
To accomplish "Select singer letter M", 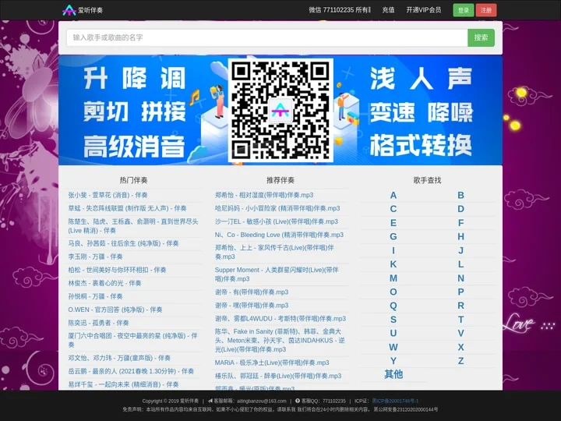I will [393, 278].
